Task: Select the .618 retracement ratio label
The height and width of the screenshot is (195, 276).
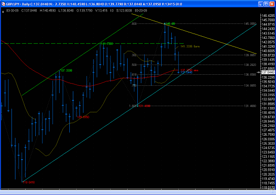Action: [x=134, y=75]
